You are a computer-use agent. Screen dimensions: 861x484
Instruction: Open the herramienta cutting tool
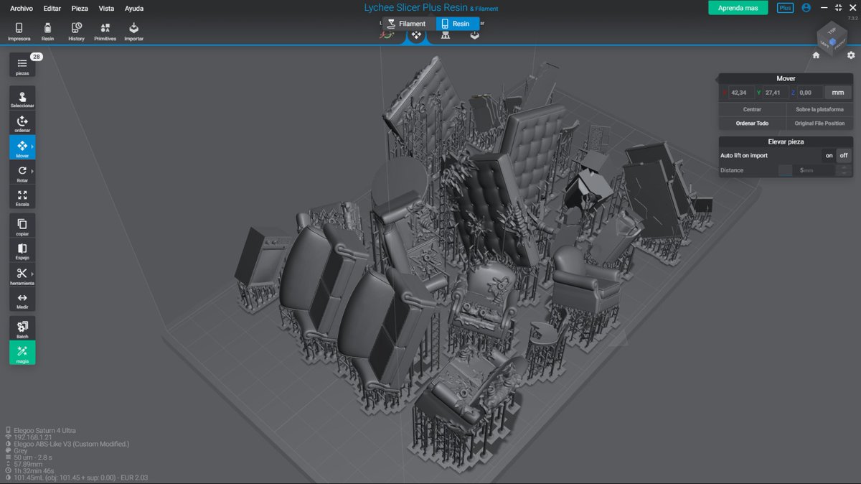click(22, 275)
